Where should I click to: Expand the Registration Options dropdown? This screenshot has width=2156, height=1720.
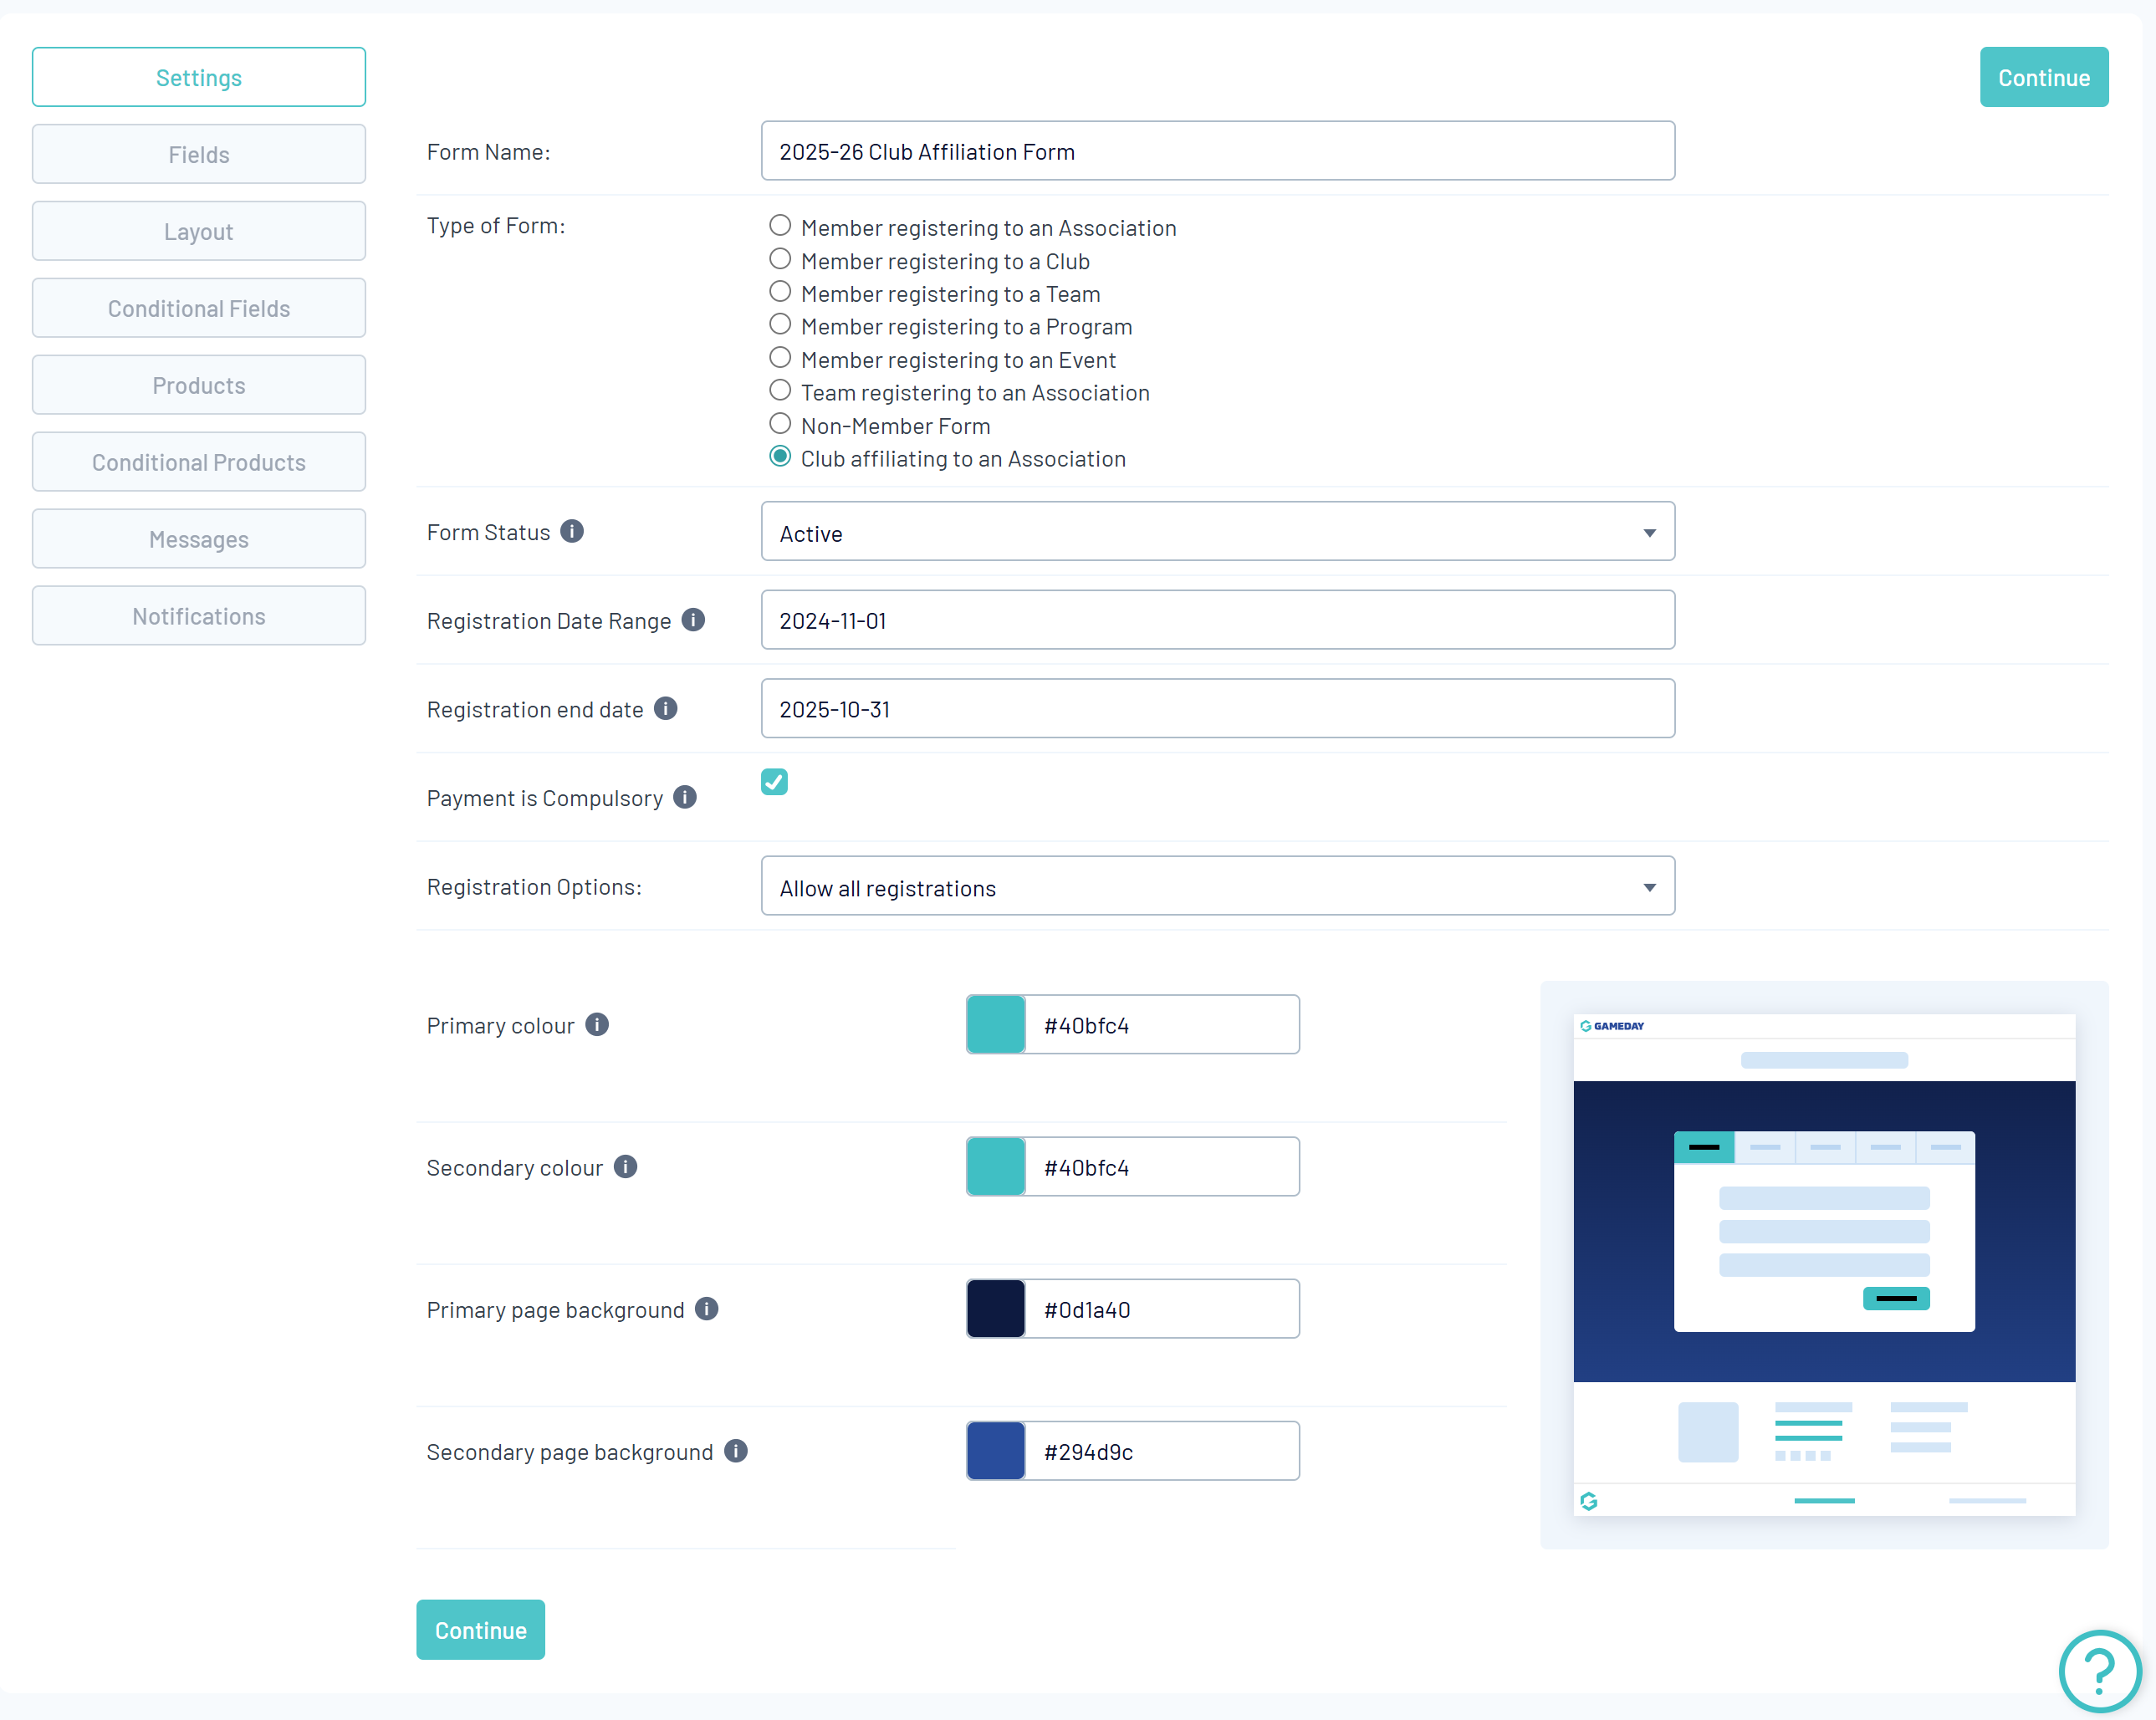click(x=1217, y=886)
